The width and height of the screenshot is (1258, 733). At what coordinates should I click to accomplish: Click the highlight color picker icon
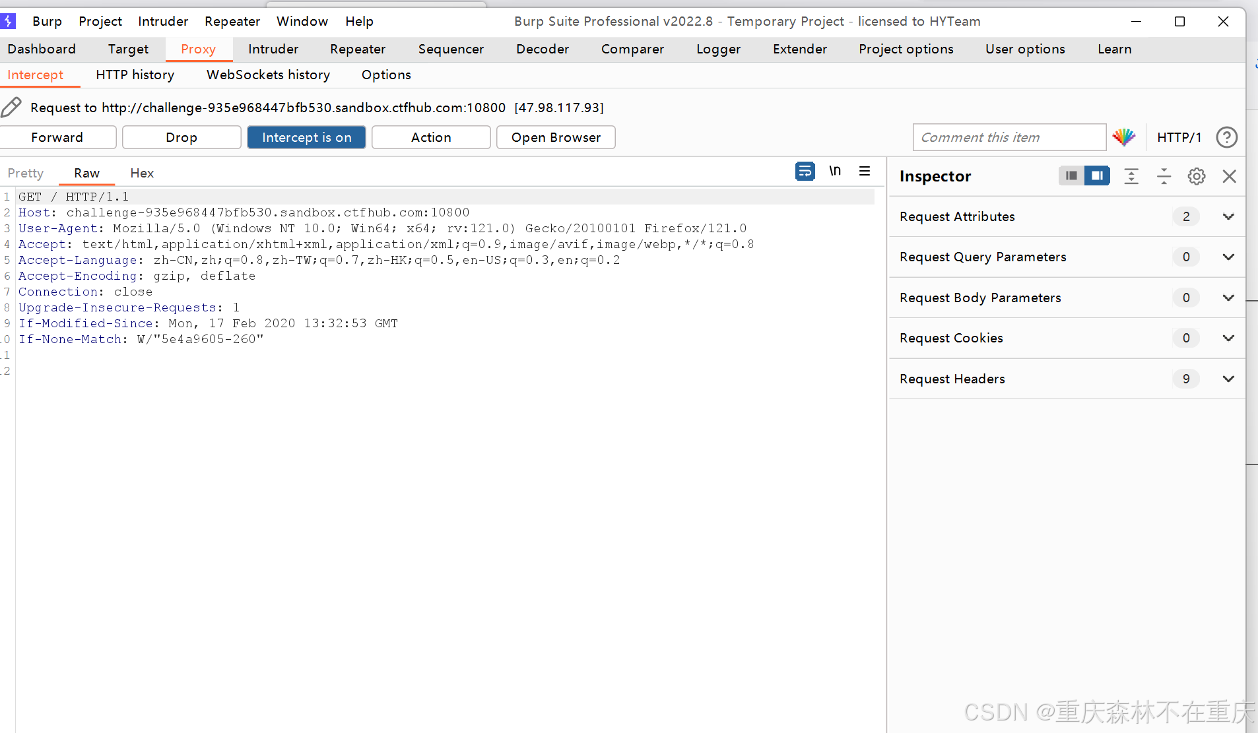coord(1123,137)
